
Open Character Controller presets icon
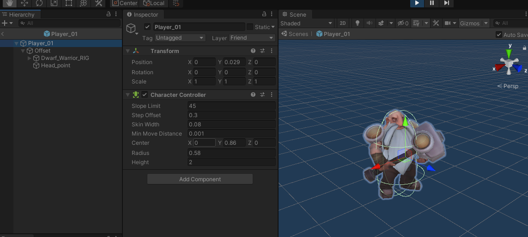point(262,95)
